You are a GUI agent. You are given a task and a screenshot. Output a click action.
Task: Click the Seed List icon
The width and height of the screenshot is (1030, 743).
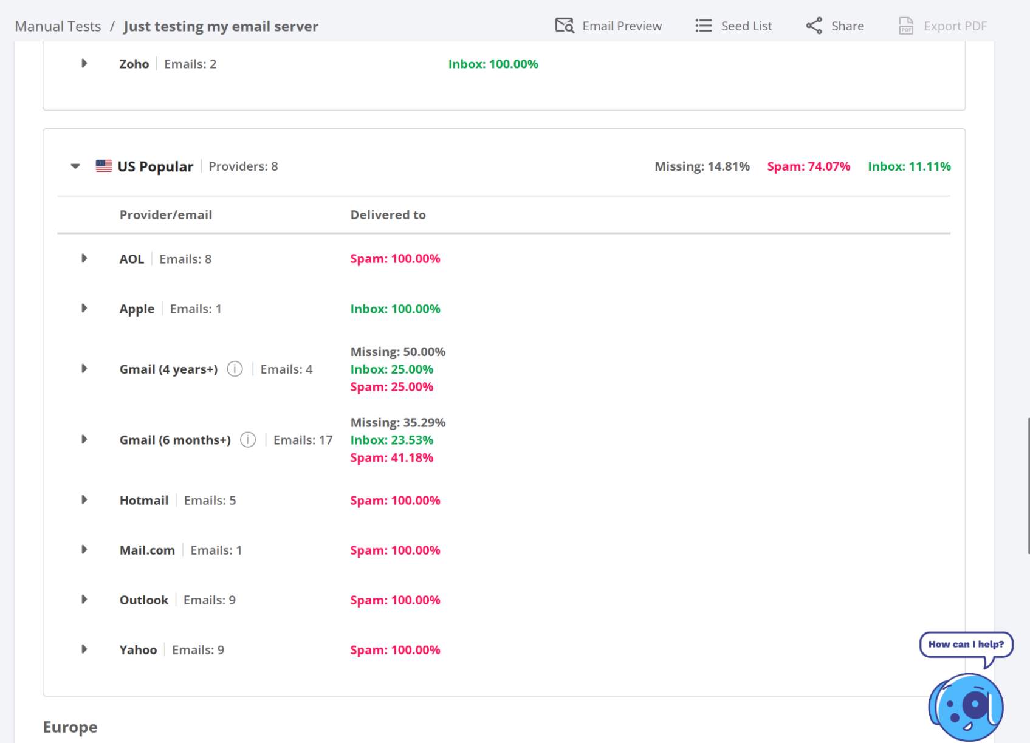703,26
